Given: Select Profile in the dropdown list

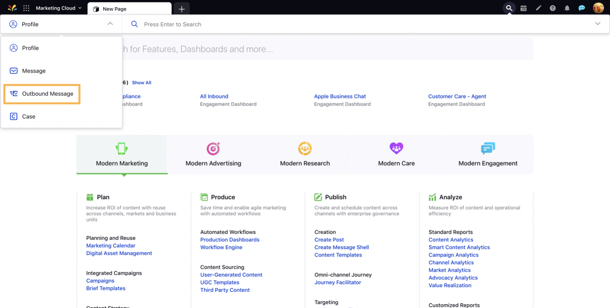Looking at the screenshot, I should point(61,48).
